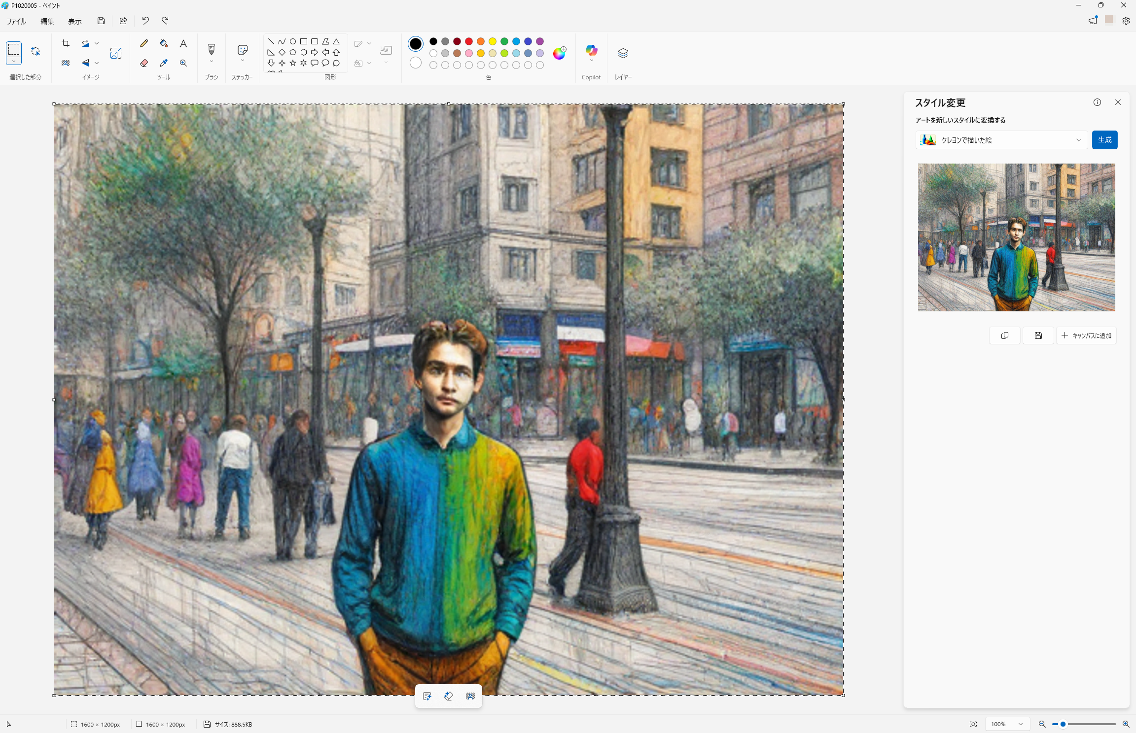Open the 表示 menu
Image resolution: width=1136 pixels, height=733 pixels.
[74, 21]
